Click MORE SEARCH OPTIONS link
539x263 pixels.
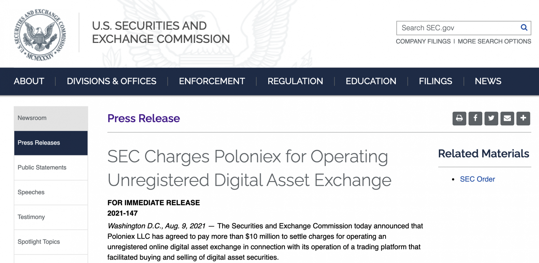tap(494, 42)
